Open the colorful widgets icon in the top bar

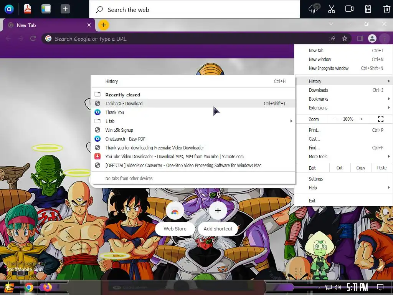46,9
